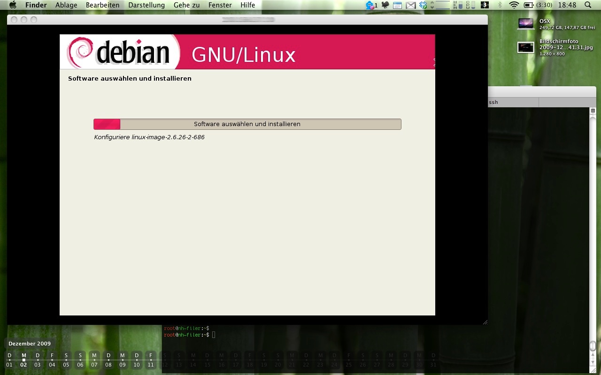The image size is (601, 375).
Task: Click the root@nh-filer terminal prompt cursor
Action: [214, 335]
